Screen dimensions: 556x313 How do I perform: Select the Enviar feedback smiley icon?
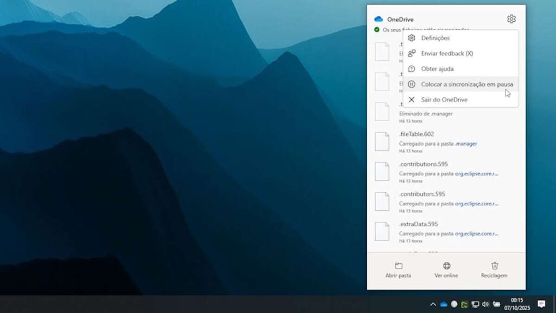pos(413,54)
